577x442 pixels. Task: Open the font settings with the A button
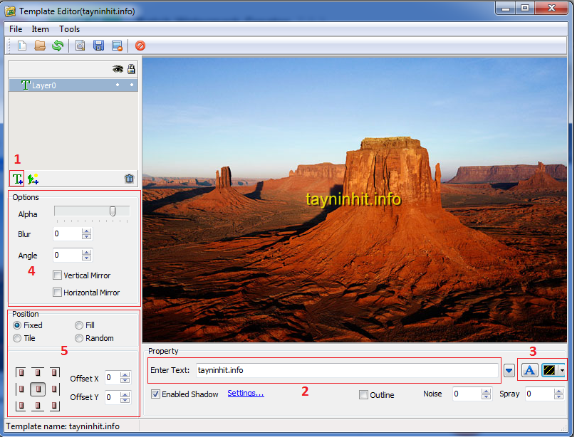[x=529, y=370]
